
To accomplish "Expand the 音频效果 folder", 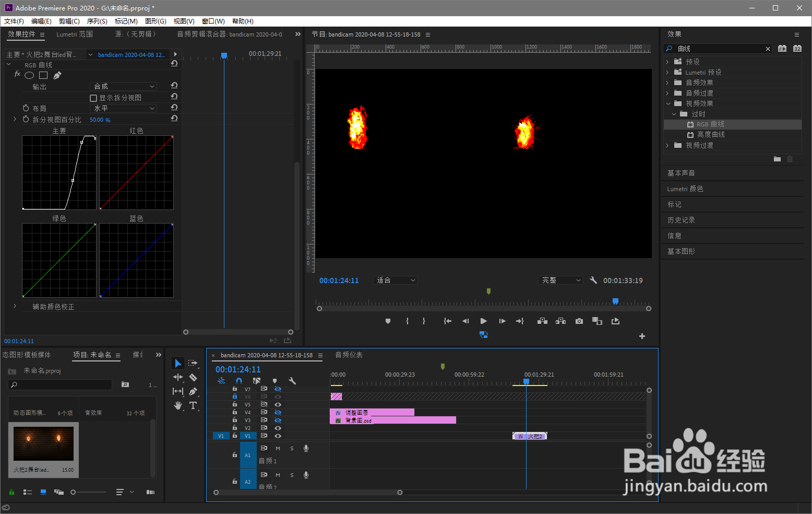I will pyautogui.click(x=667, y=83).
